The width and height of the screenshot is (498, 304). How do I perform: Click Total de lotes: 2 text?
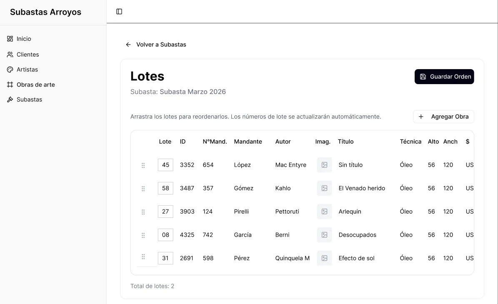(152, 286)
